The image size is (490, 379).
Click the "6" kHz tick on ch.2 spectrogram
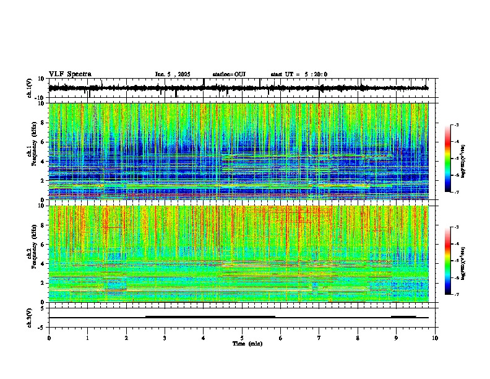(x=43, y=245)
